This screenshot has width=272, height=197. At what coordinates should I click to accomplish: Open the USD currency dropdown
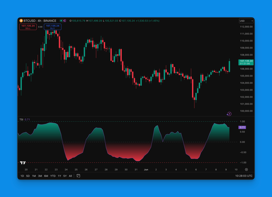(246, 21)
